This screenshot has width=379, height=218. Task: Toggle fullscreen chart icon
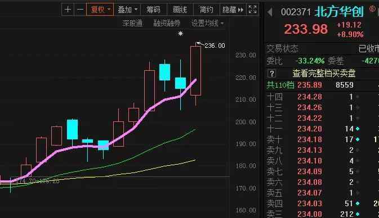pos(253,10)
